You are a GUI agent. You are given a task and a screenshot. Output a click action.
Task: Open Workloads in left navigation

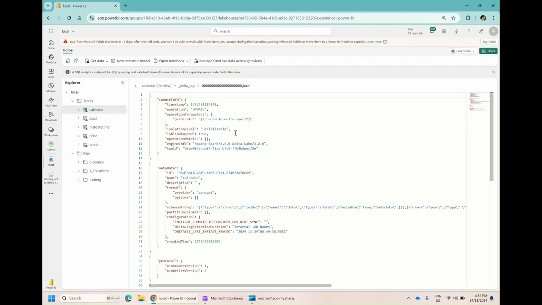pos(51,116)
